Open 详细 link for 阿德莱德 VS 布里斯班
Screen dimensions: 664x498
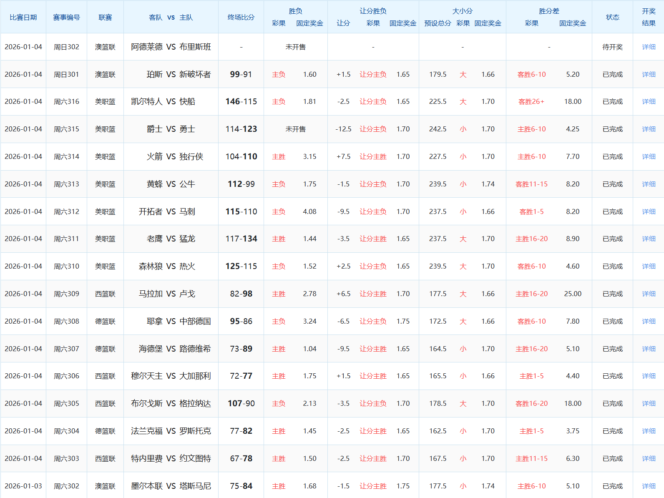(649, 47)
